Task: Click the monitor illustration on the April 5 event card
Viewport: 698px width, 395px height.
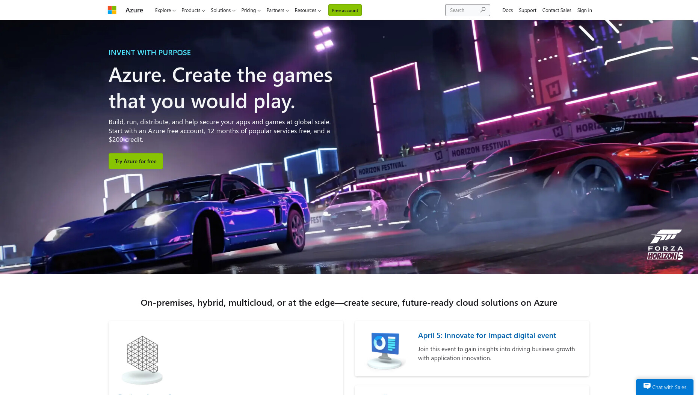Action: [385, 350]
